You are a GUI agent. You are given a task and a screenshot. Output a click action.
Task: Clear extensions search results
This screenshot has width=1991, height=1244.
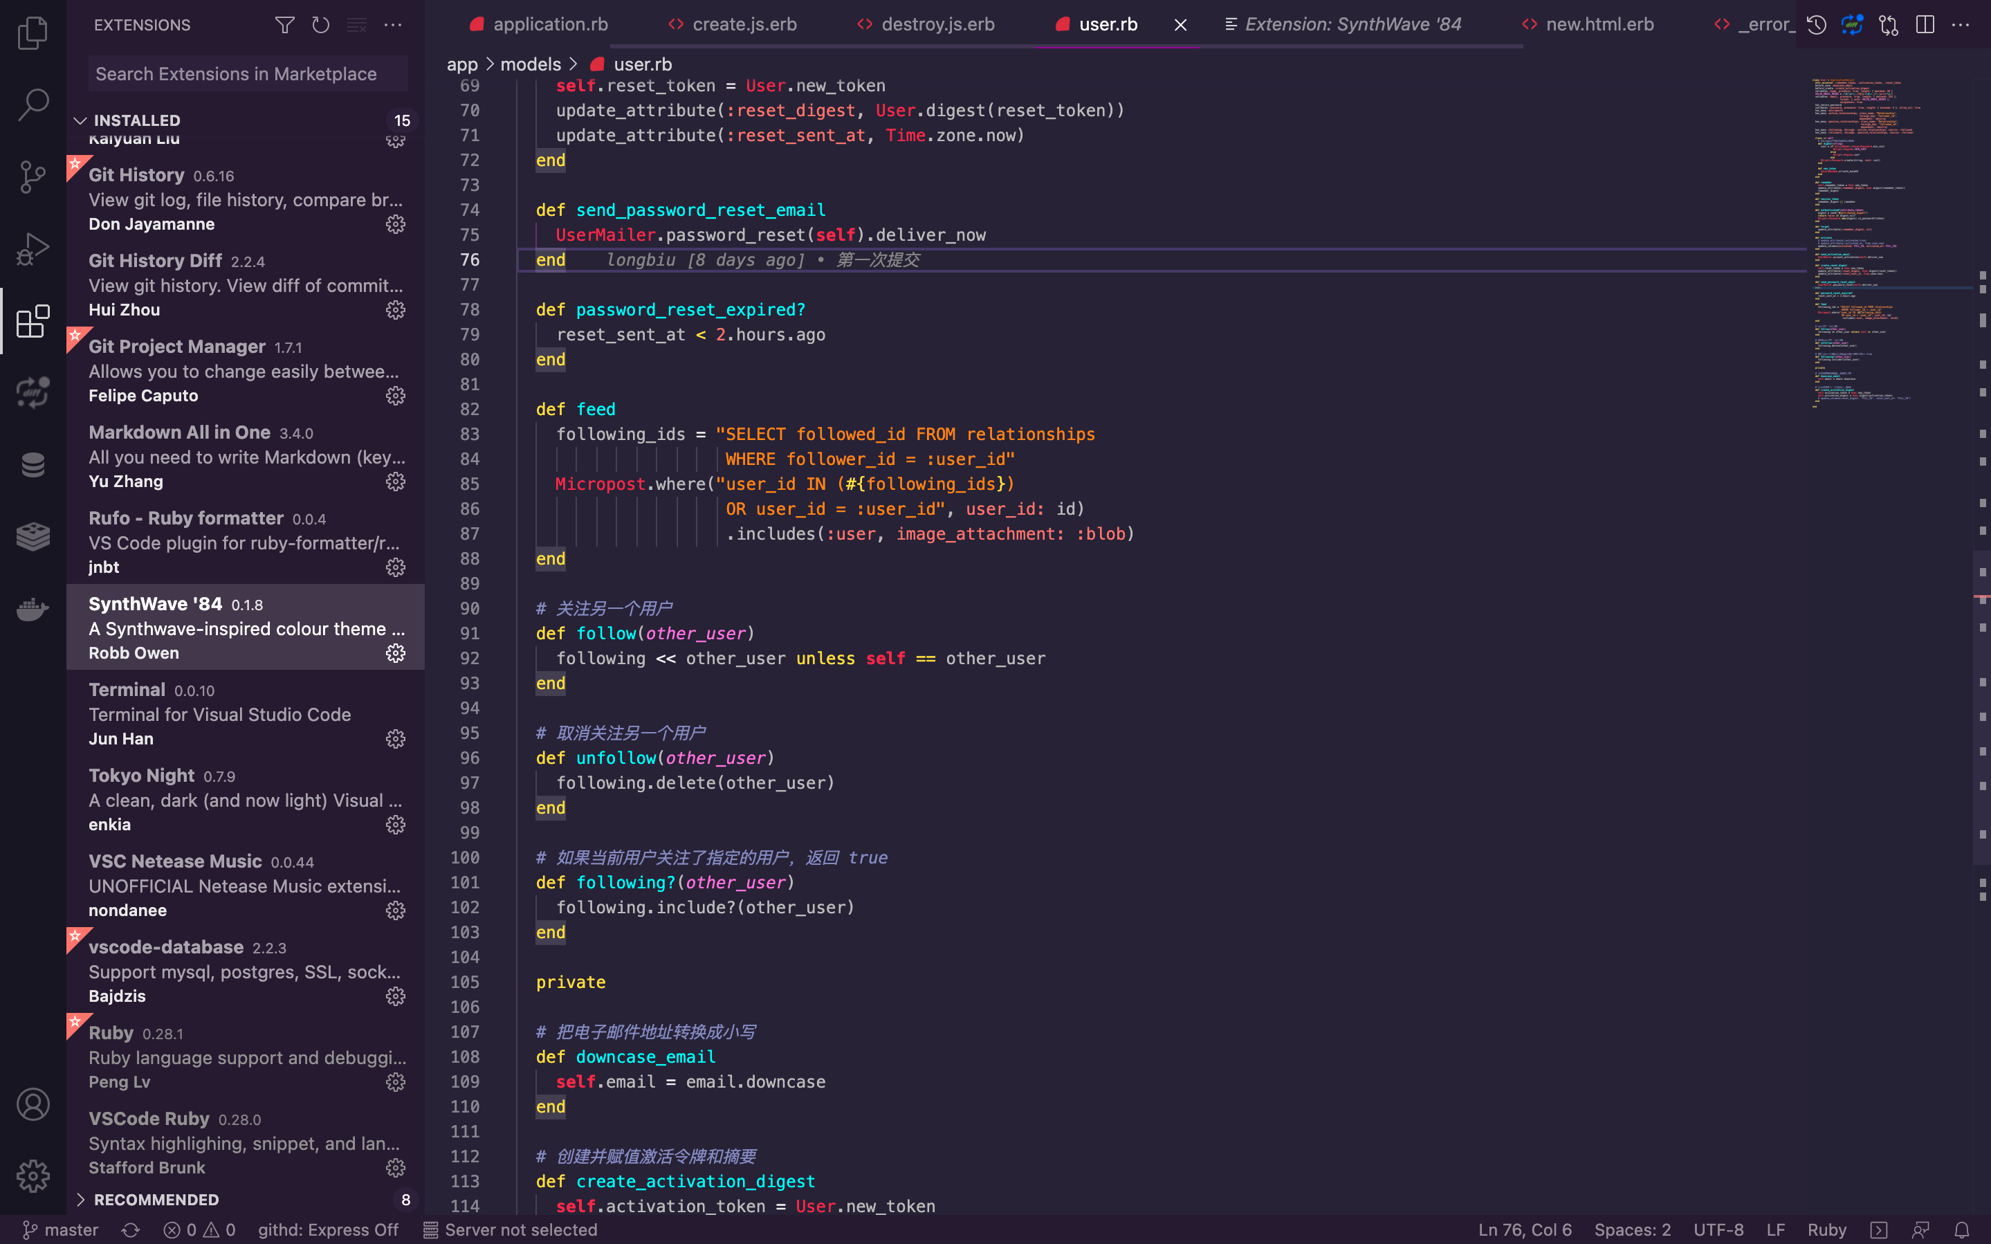(x=357, y=26)
